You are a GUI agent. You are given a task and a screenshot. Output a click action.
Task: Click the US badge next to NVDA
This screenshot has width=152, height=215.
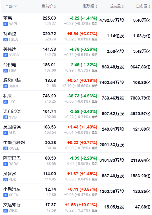pos(6,55)
